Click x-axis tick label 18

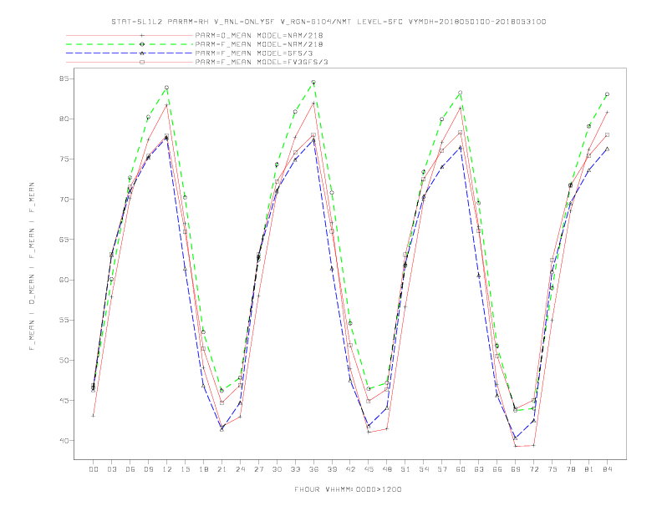203,469
